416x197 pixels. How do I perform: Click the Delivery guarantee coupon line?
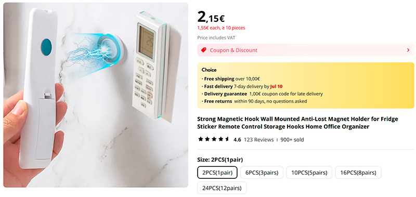pos(262,94)
